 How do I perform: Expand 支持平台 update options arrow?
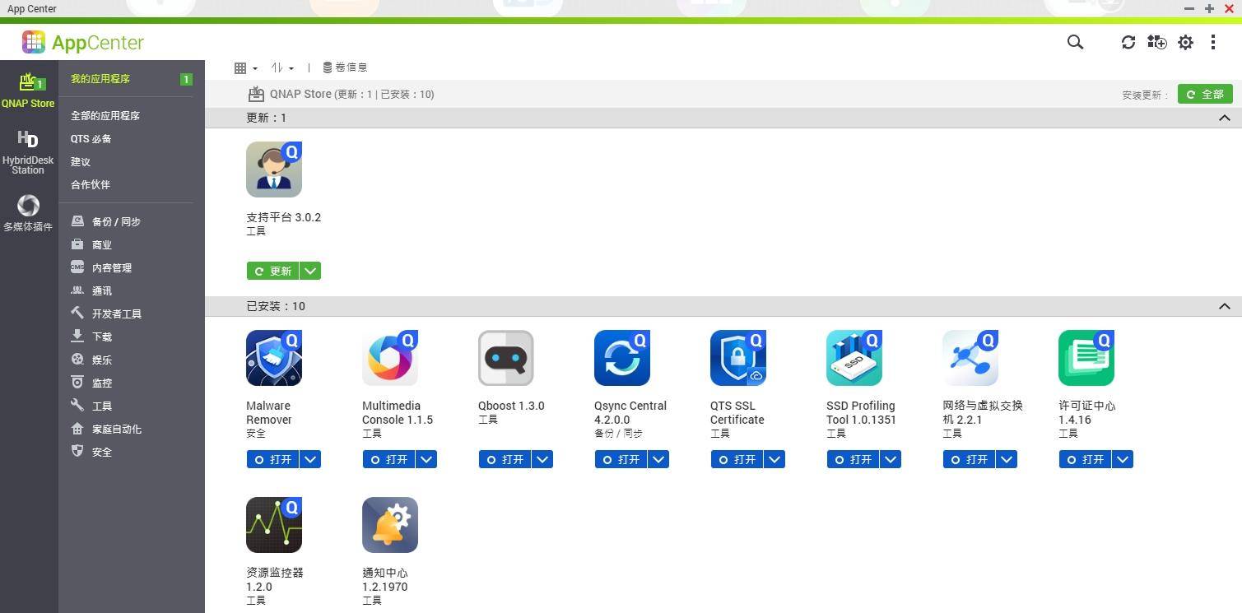coord(310,271)
